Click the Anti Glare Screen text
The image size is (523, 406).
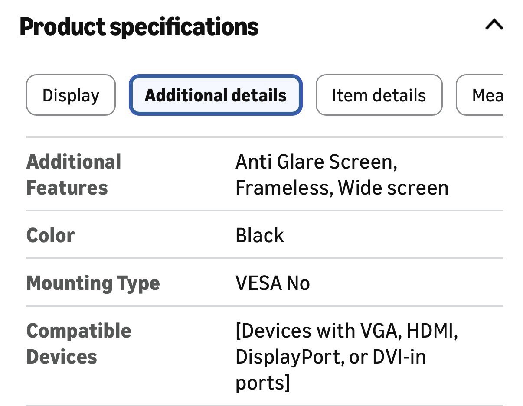[x=316, y=162]
